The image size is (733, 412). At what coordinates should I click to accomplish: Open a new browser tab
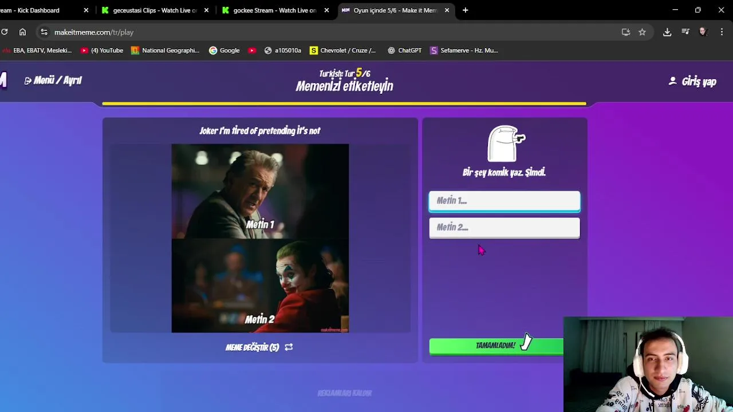tap(465, 10)
